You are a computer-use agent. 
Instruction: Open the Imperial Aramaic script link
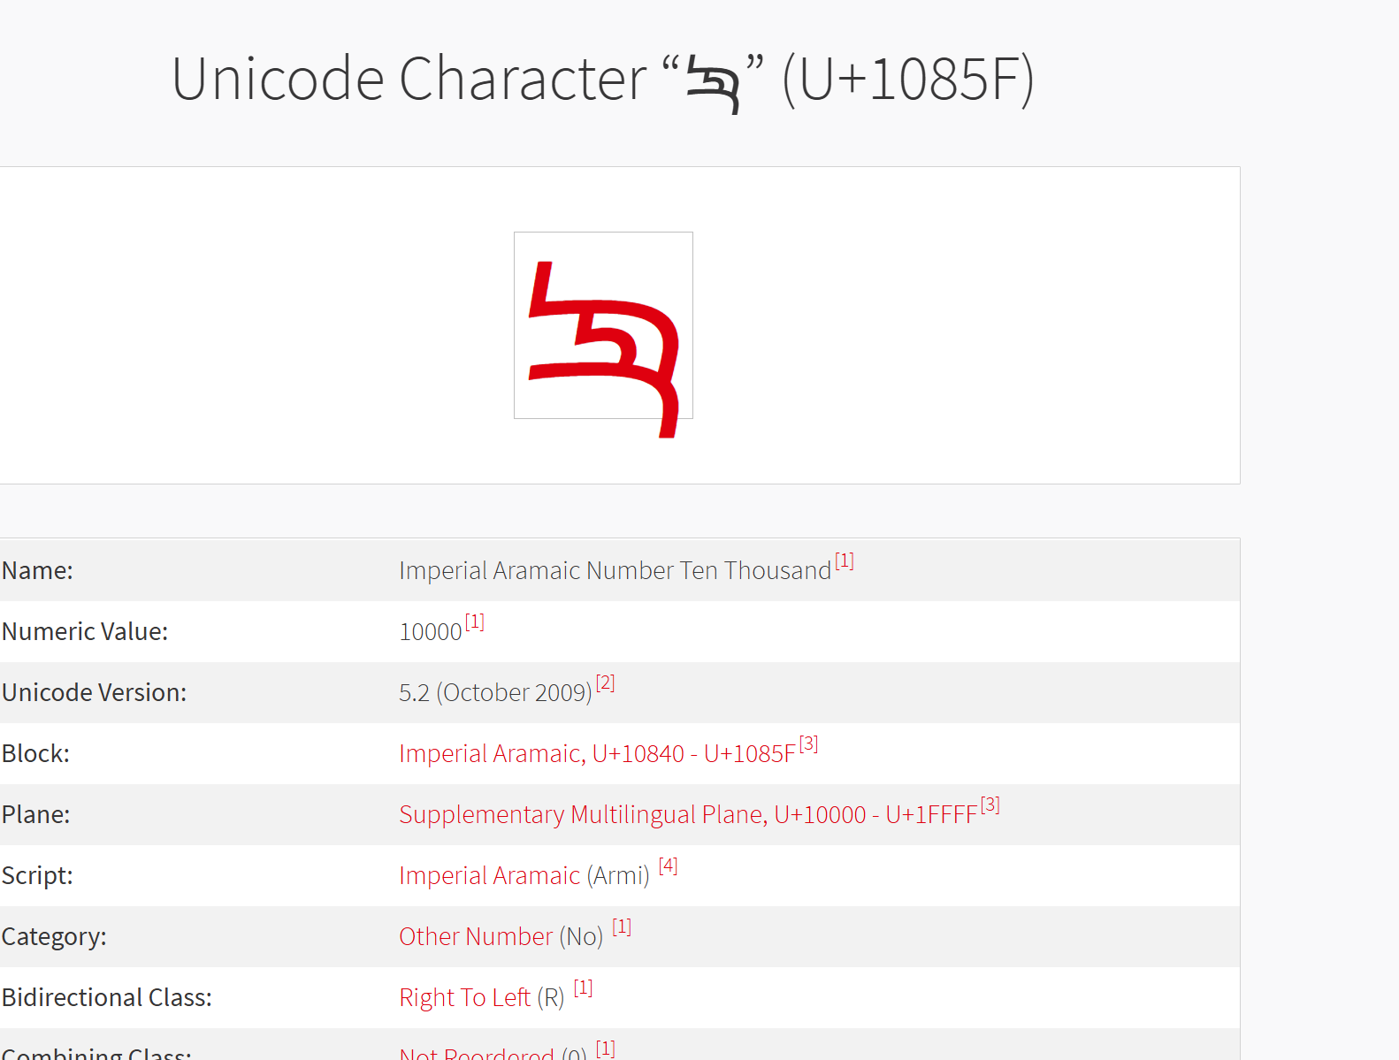489,875
